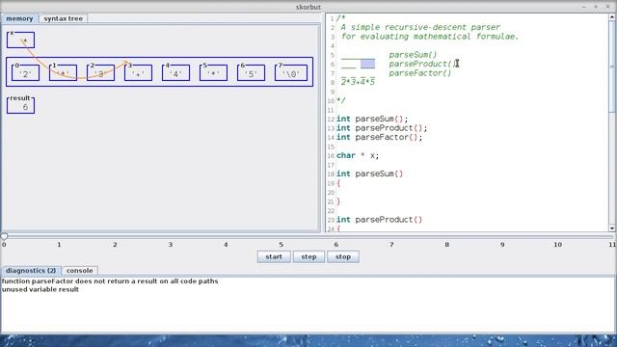Screen dimensions: 617x347
Task: Click the diagnostic about parseFactor not returning
Action: pos(110,280)
